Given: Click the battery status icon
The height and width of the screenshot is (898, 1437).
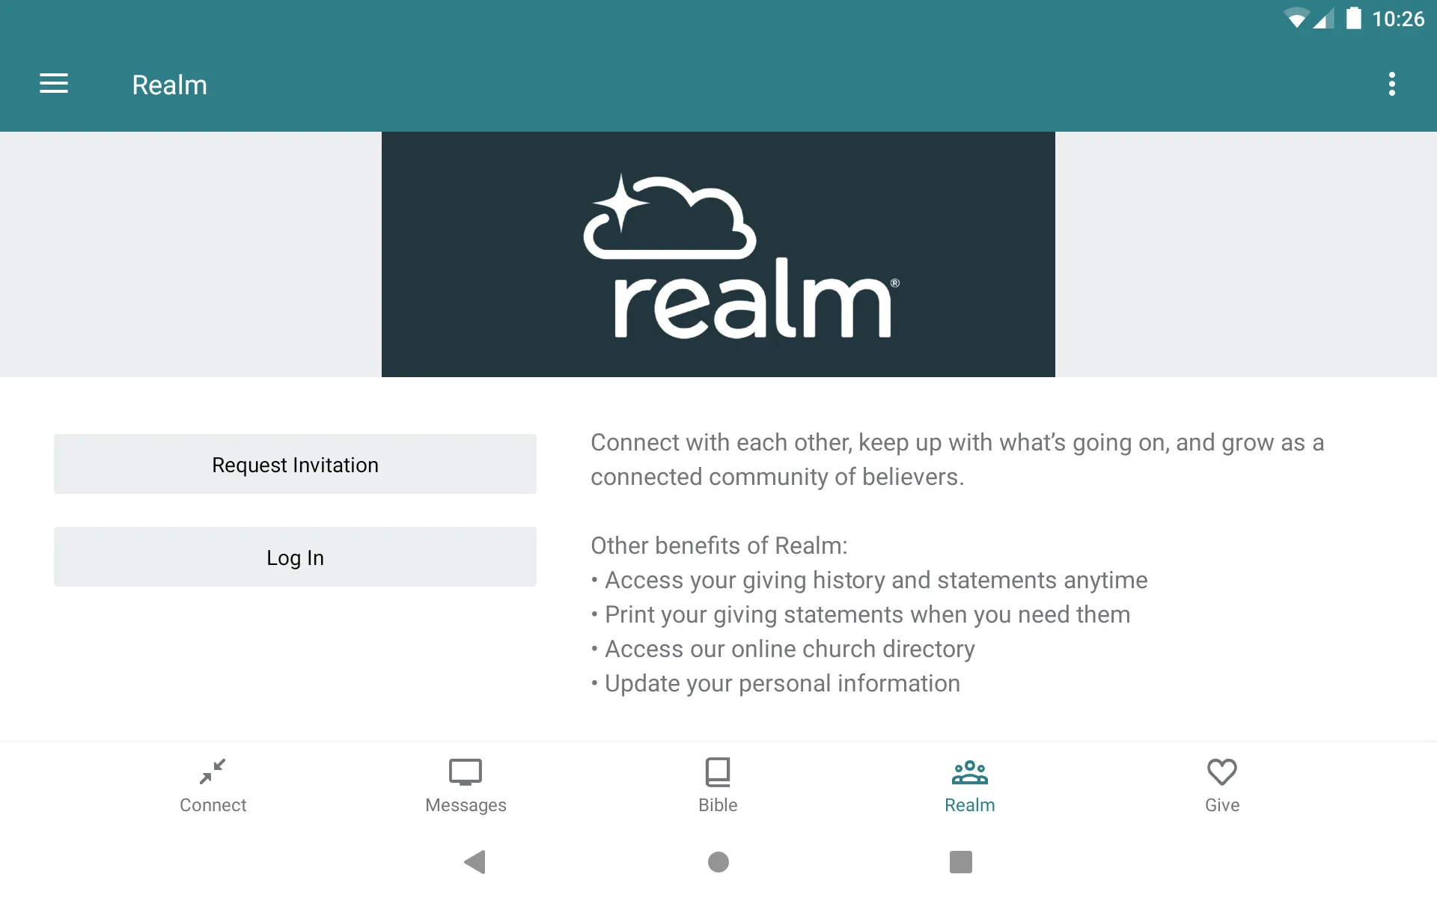Looking at the screenshot, I should 1353,18.
